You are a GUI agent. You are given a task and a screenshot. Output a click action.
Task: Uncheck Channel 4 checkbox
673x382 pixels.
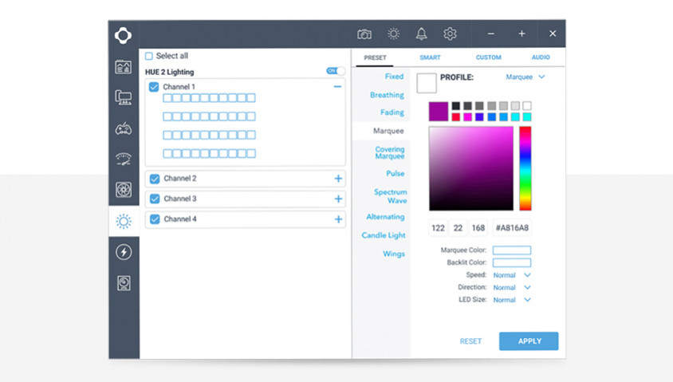[155, 219]
